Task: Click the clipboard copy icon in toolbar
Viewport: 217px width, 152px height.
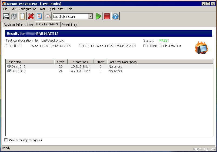Action: point(22,16)
